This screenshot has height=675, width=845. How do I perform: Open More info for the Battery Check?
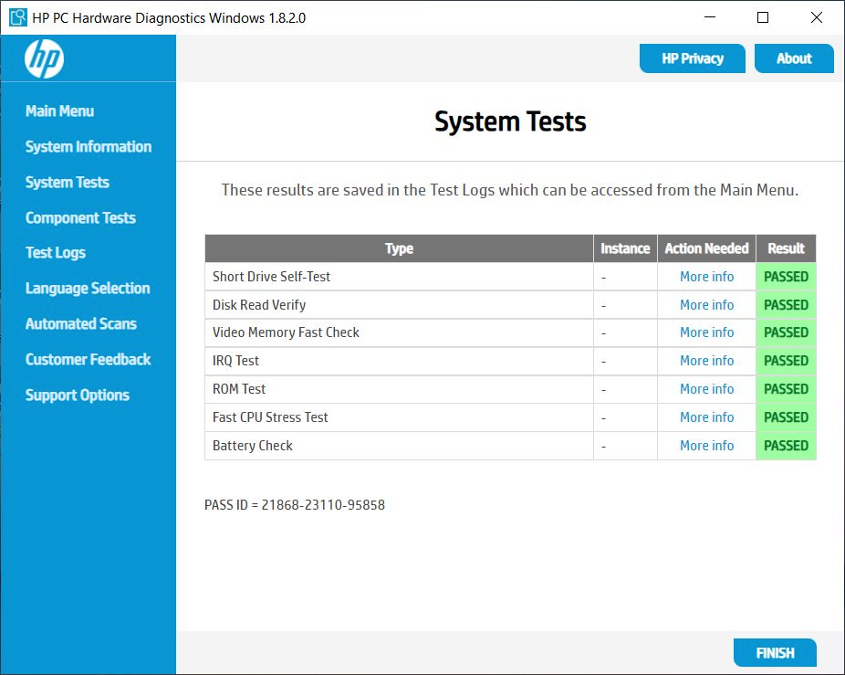[705, 445]
